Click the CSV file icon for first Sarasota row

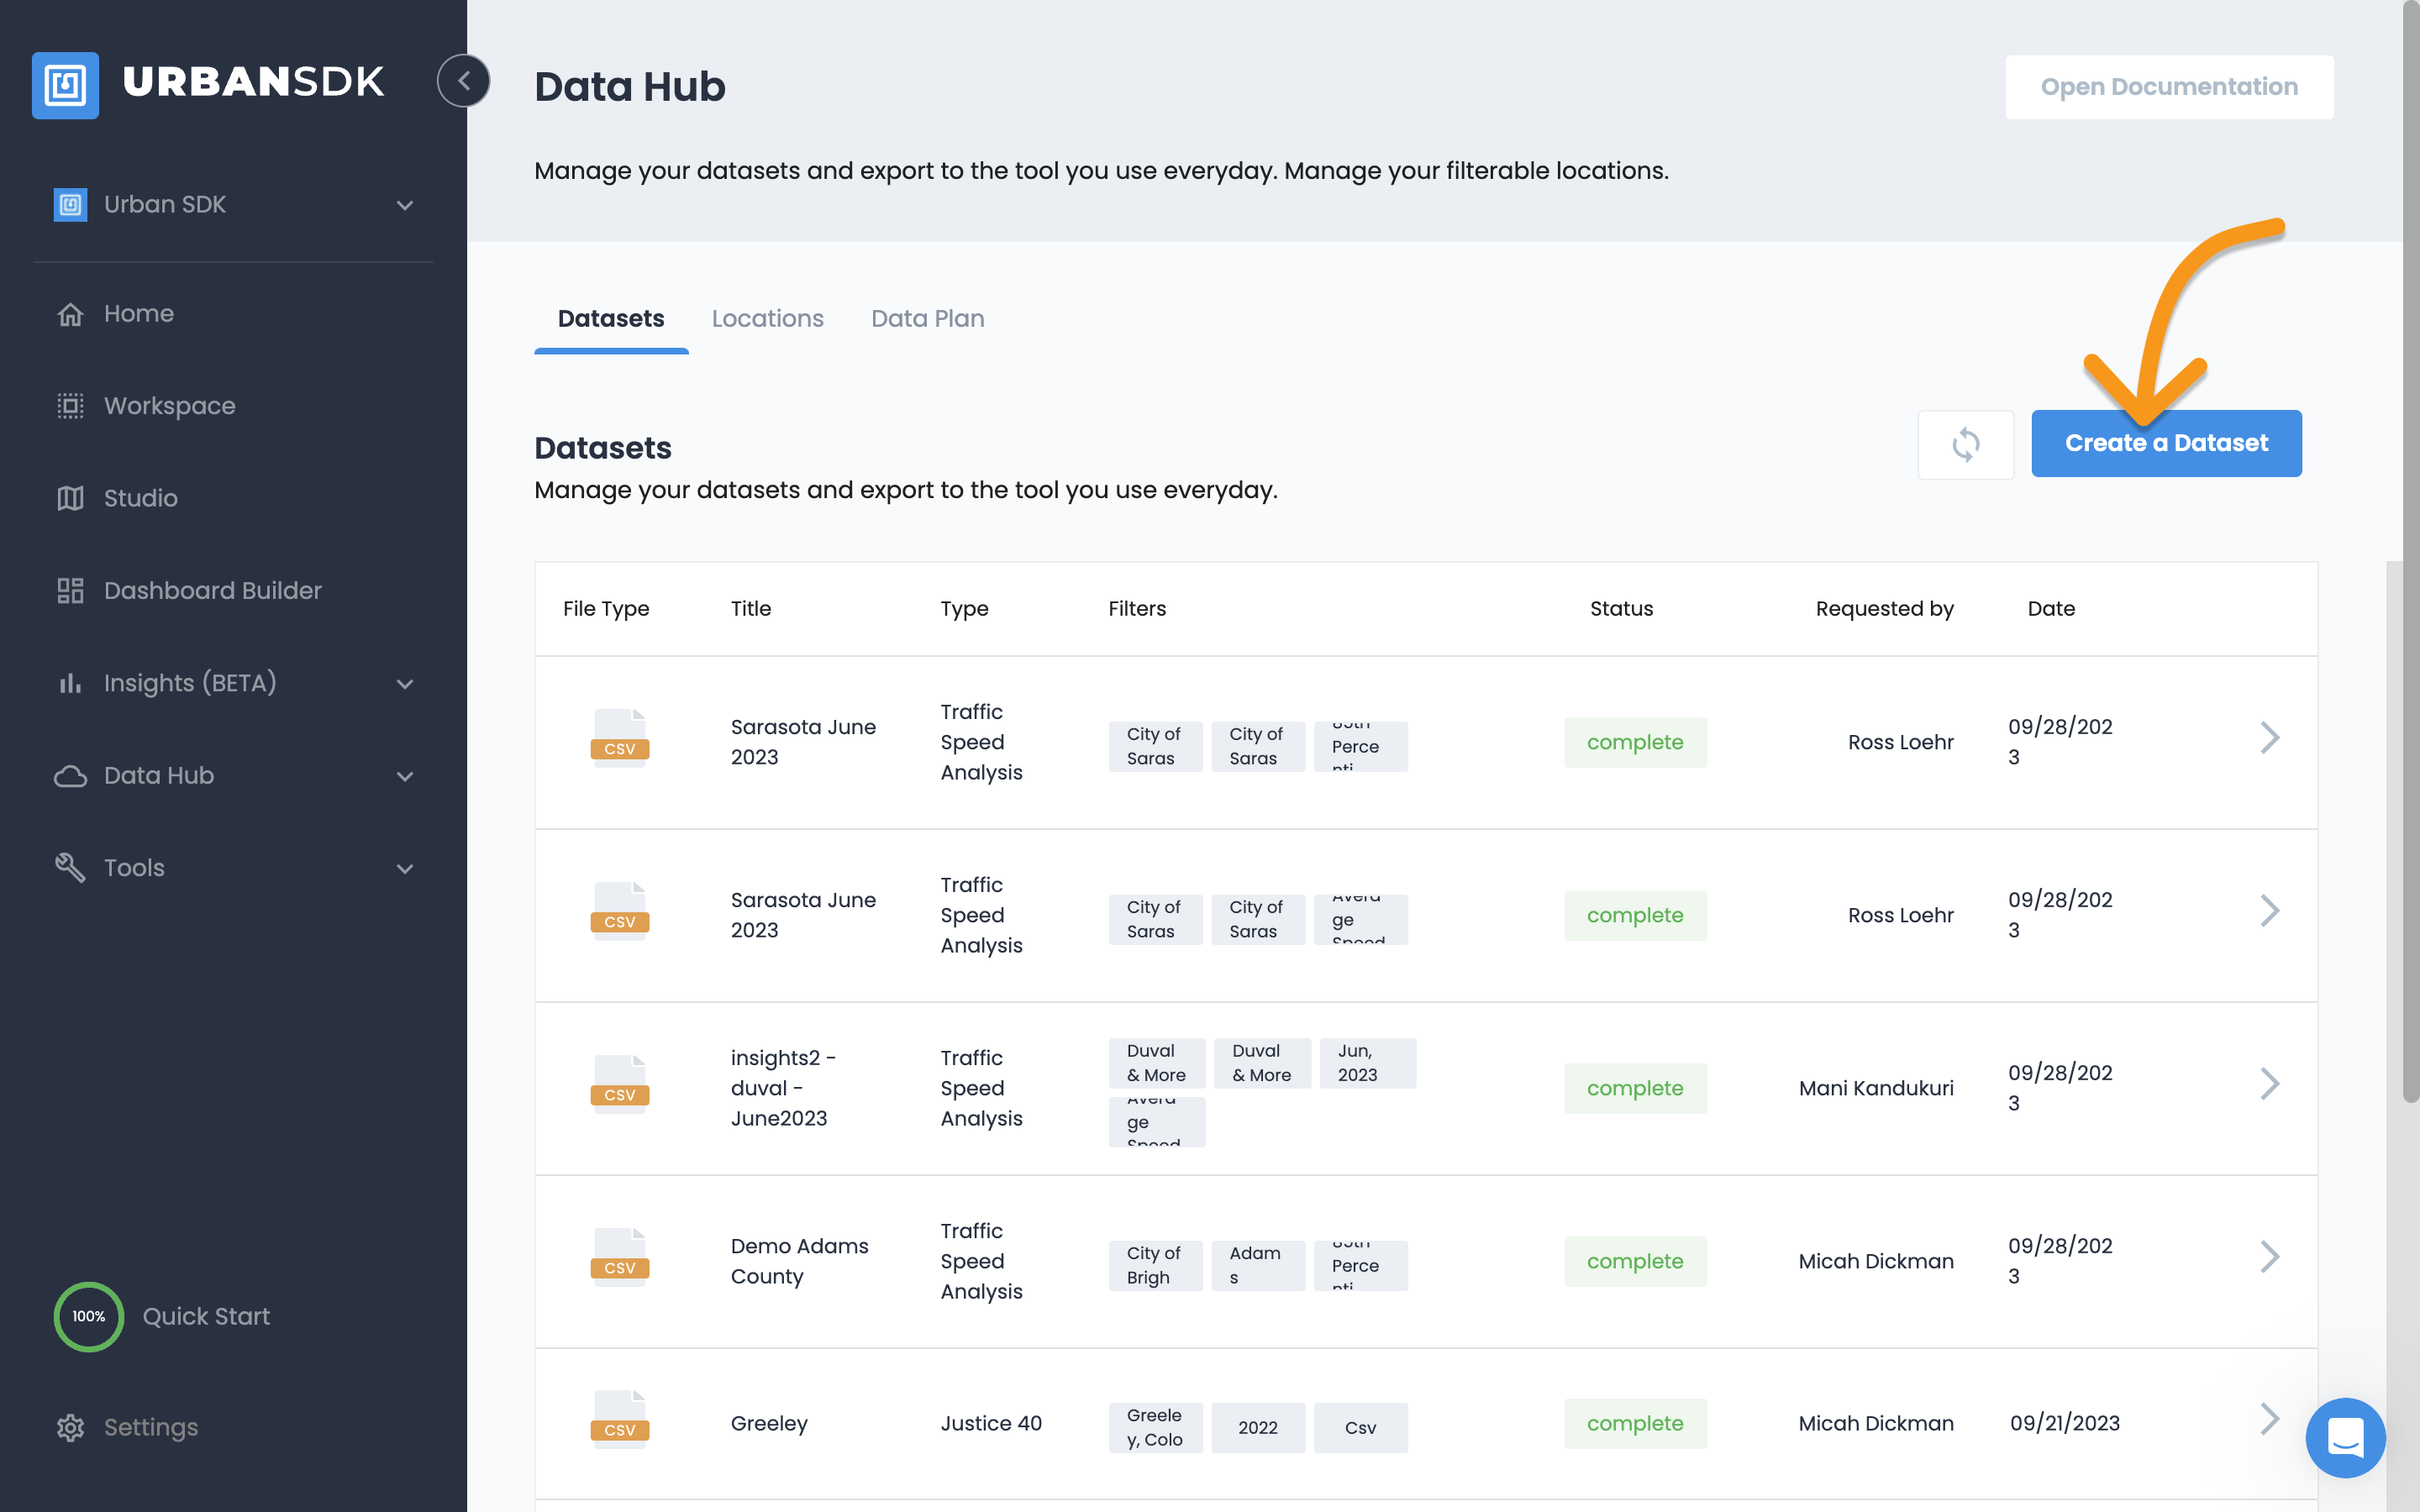coord(619,737)
